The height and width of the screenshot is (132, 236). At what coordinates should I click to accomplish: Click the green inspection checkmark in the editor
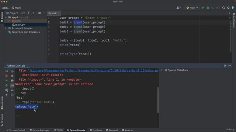click(x=229, y=18)
